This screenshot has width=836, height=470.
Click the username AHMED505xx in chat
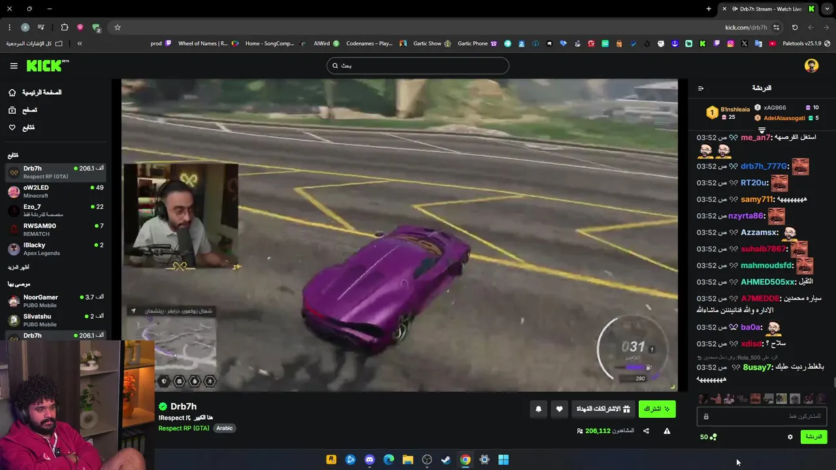tap(768, 282)
